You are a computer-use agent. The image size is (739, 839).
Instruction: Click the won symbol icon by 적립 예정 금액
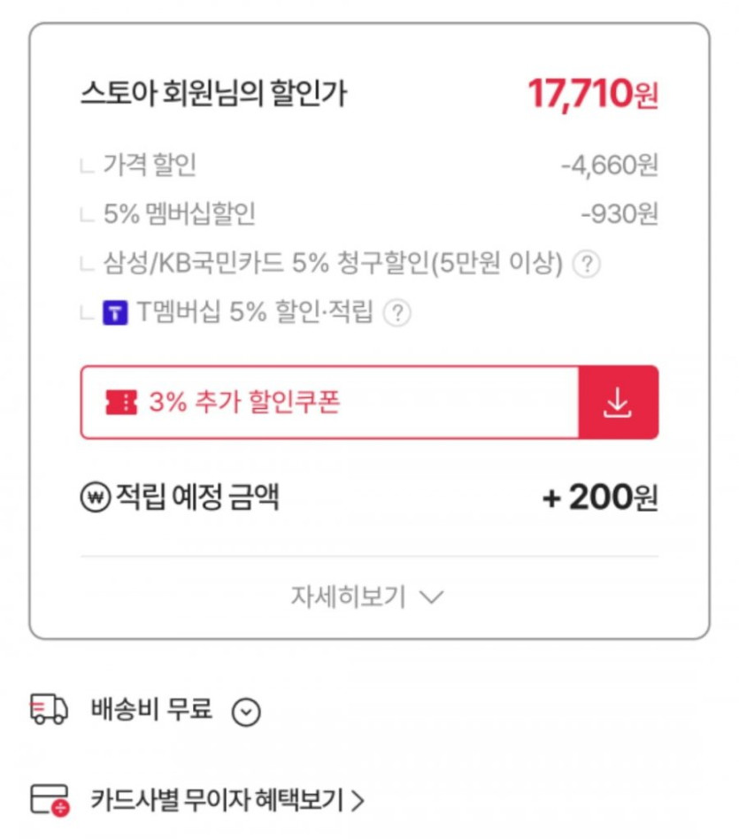pyautogui.click(x=94, y=498)
